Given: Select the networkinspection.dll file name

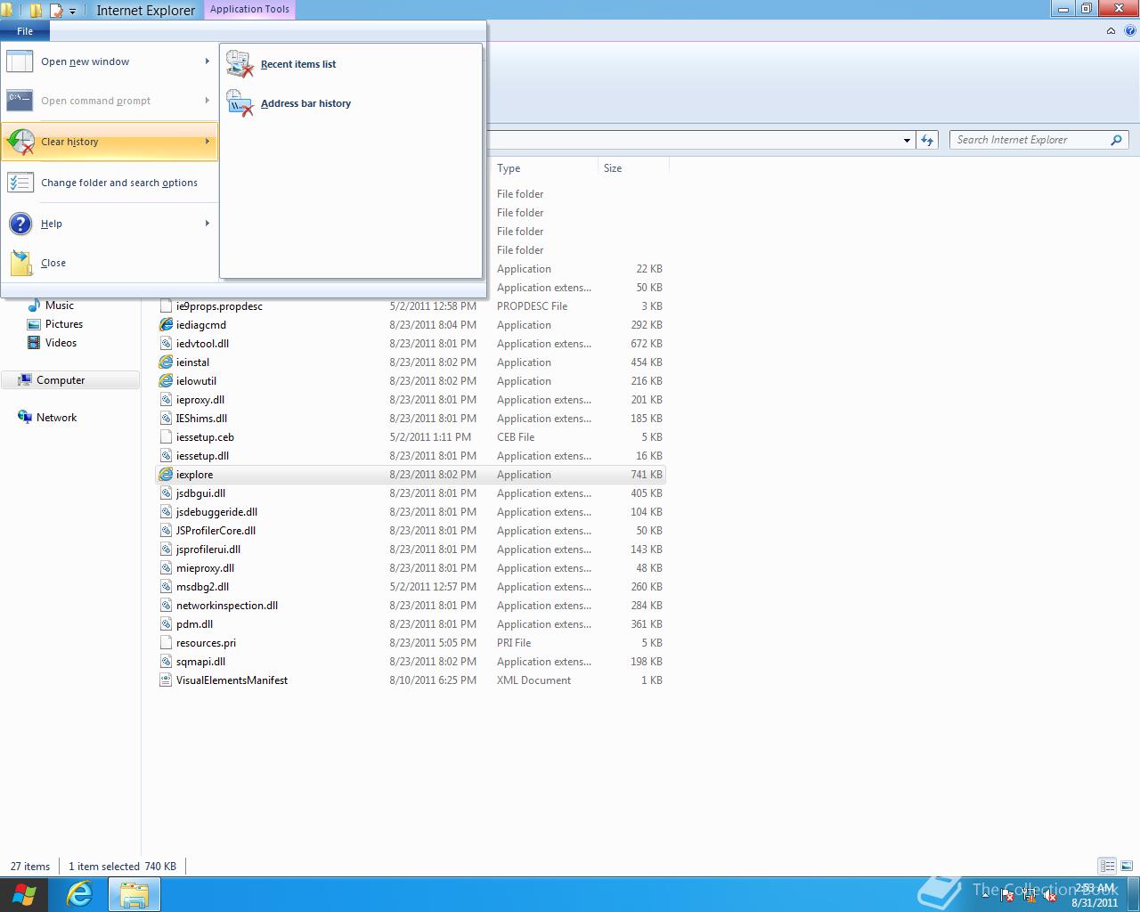Looking at the screenshot, I should pos(227,606).
